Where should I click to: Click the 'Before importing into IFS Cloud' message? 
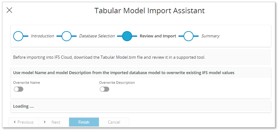109,57
